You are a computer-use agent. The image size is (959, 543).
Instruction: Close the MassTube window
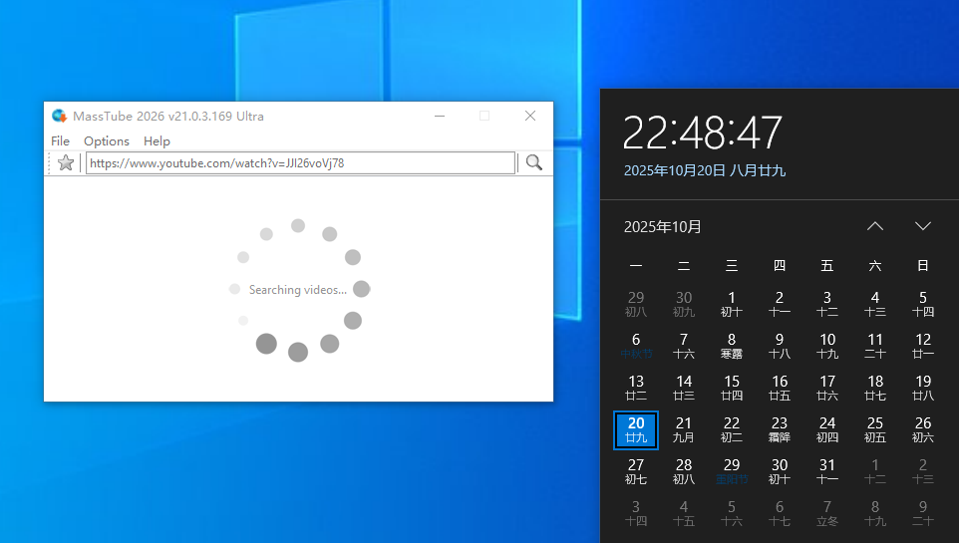pyautogui.click(x=530, y=116)
